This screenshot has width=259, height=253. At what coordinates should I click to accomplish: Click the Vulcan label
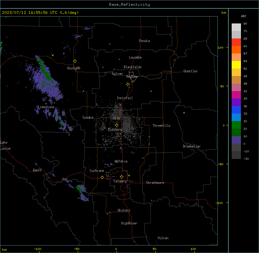(163, 238)
